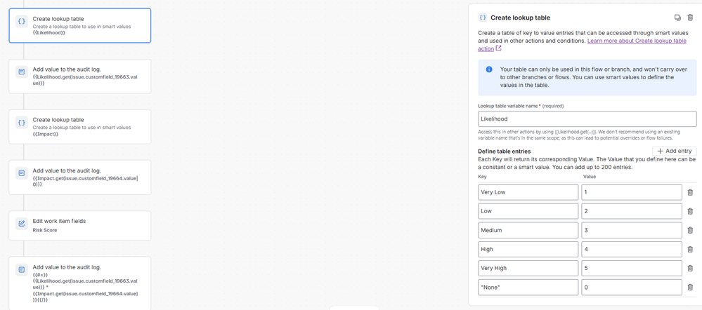702x310 pixels.
Task: Click the Define table entries heading
Action: (505, 151)
